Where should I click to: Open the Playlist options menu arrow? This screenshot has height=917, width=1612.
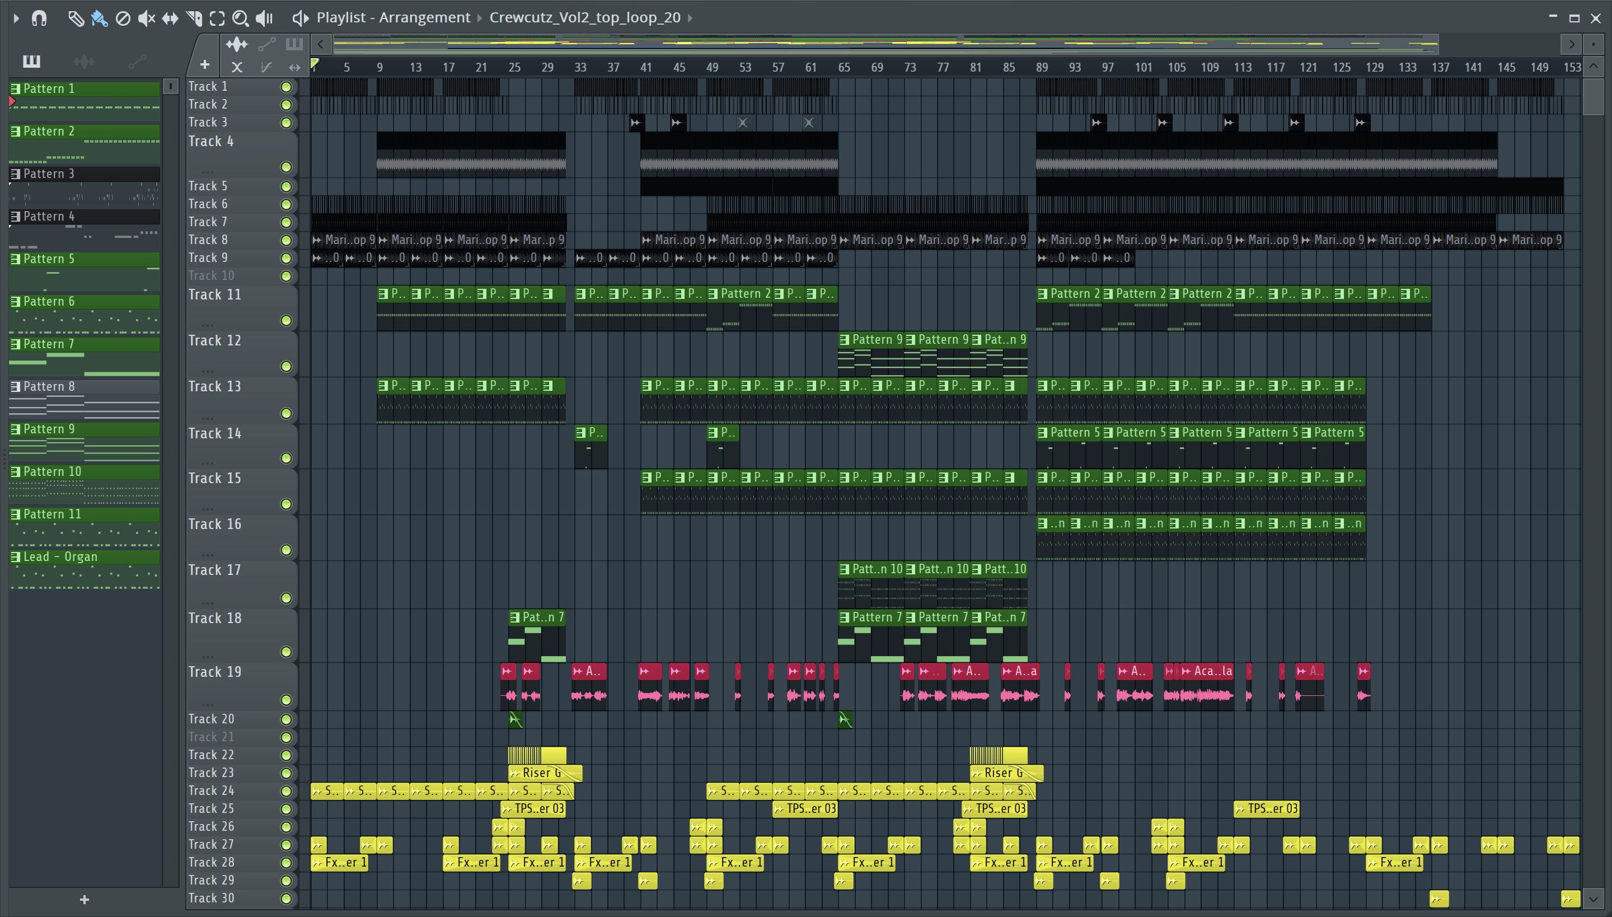(x=16, y=18)
